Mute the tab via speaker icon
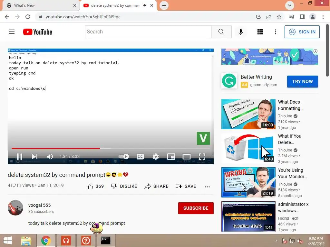The image size is (330, 247). click(145, 5)
